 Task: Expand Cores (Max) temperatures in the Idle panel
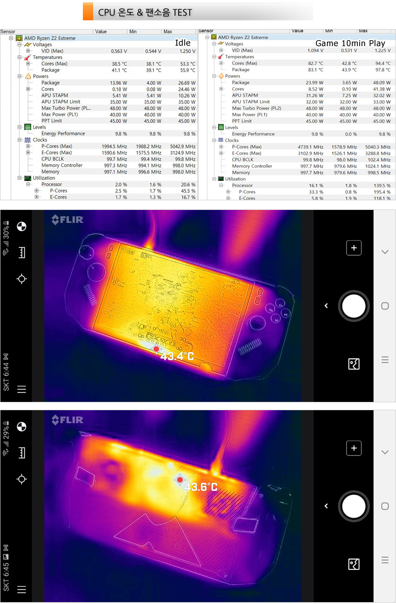tap(28, 64)
